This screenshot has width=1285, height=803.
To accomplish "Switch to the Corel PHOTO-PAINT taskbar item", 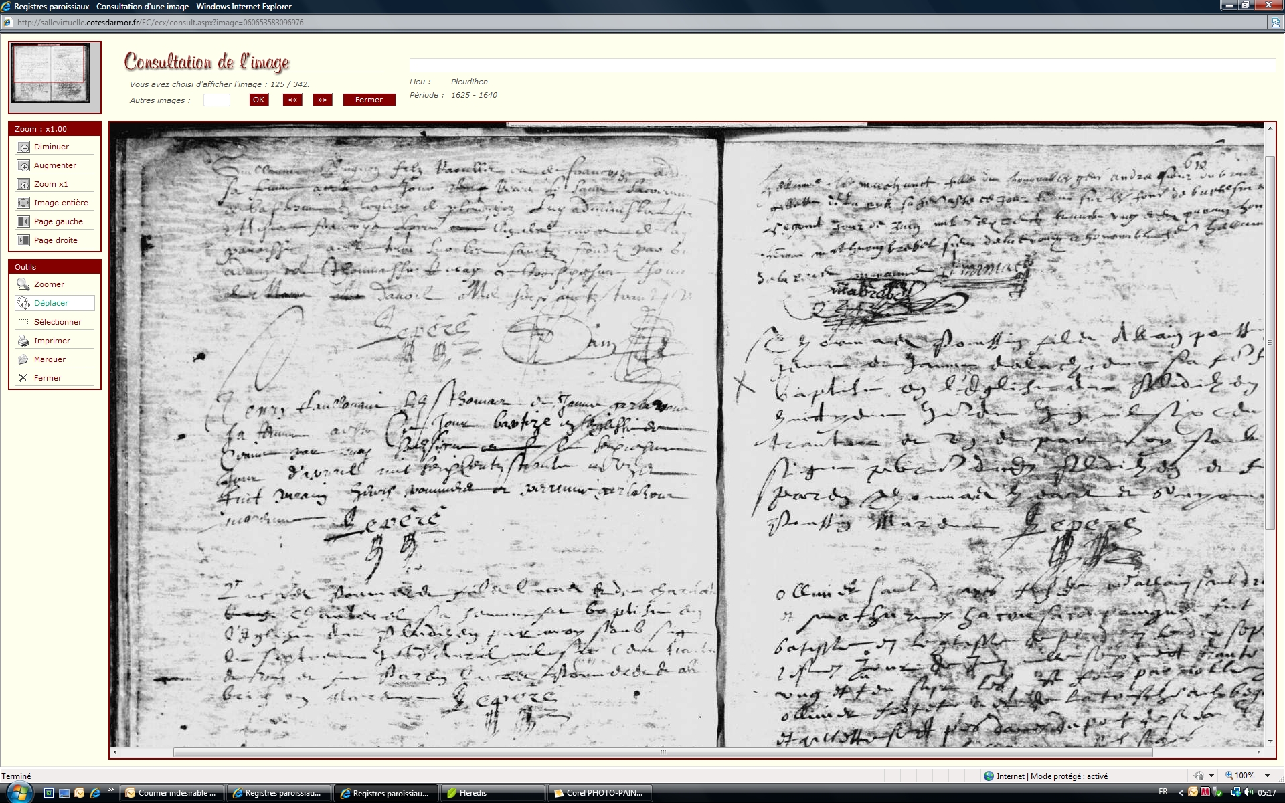I will (x=600, y=793).
